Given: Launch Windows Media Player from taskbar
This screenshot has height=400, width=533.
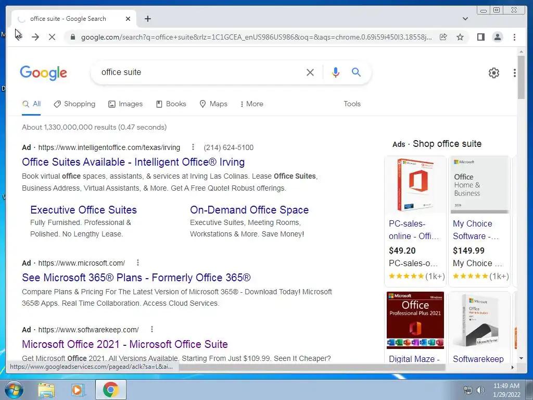Looking at the screenshot, I should [78, 390].
